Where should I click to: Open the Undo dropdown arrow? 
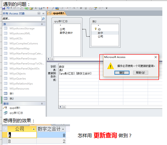click(11, 8)
